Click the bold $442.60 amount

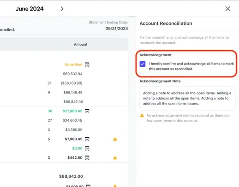(75, 158)
